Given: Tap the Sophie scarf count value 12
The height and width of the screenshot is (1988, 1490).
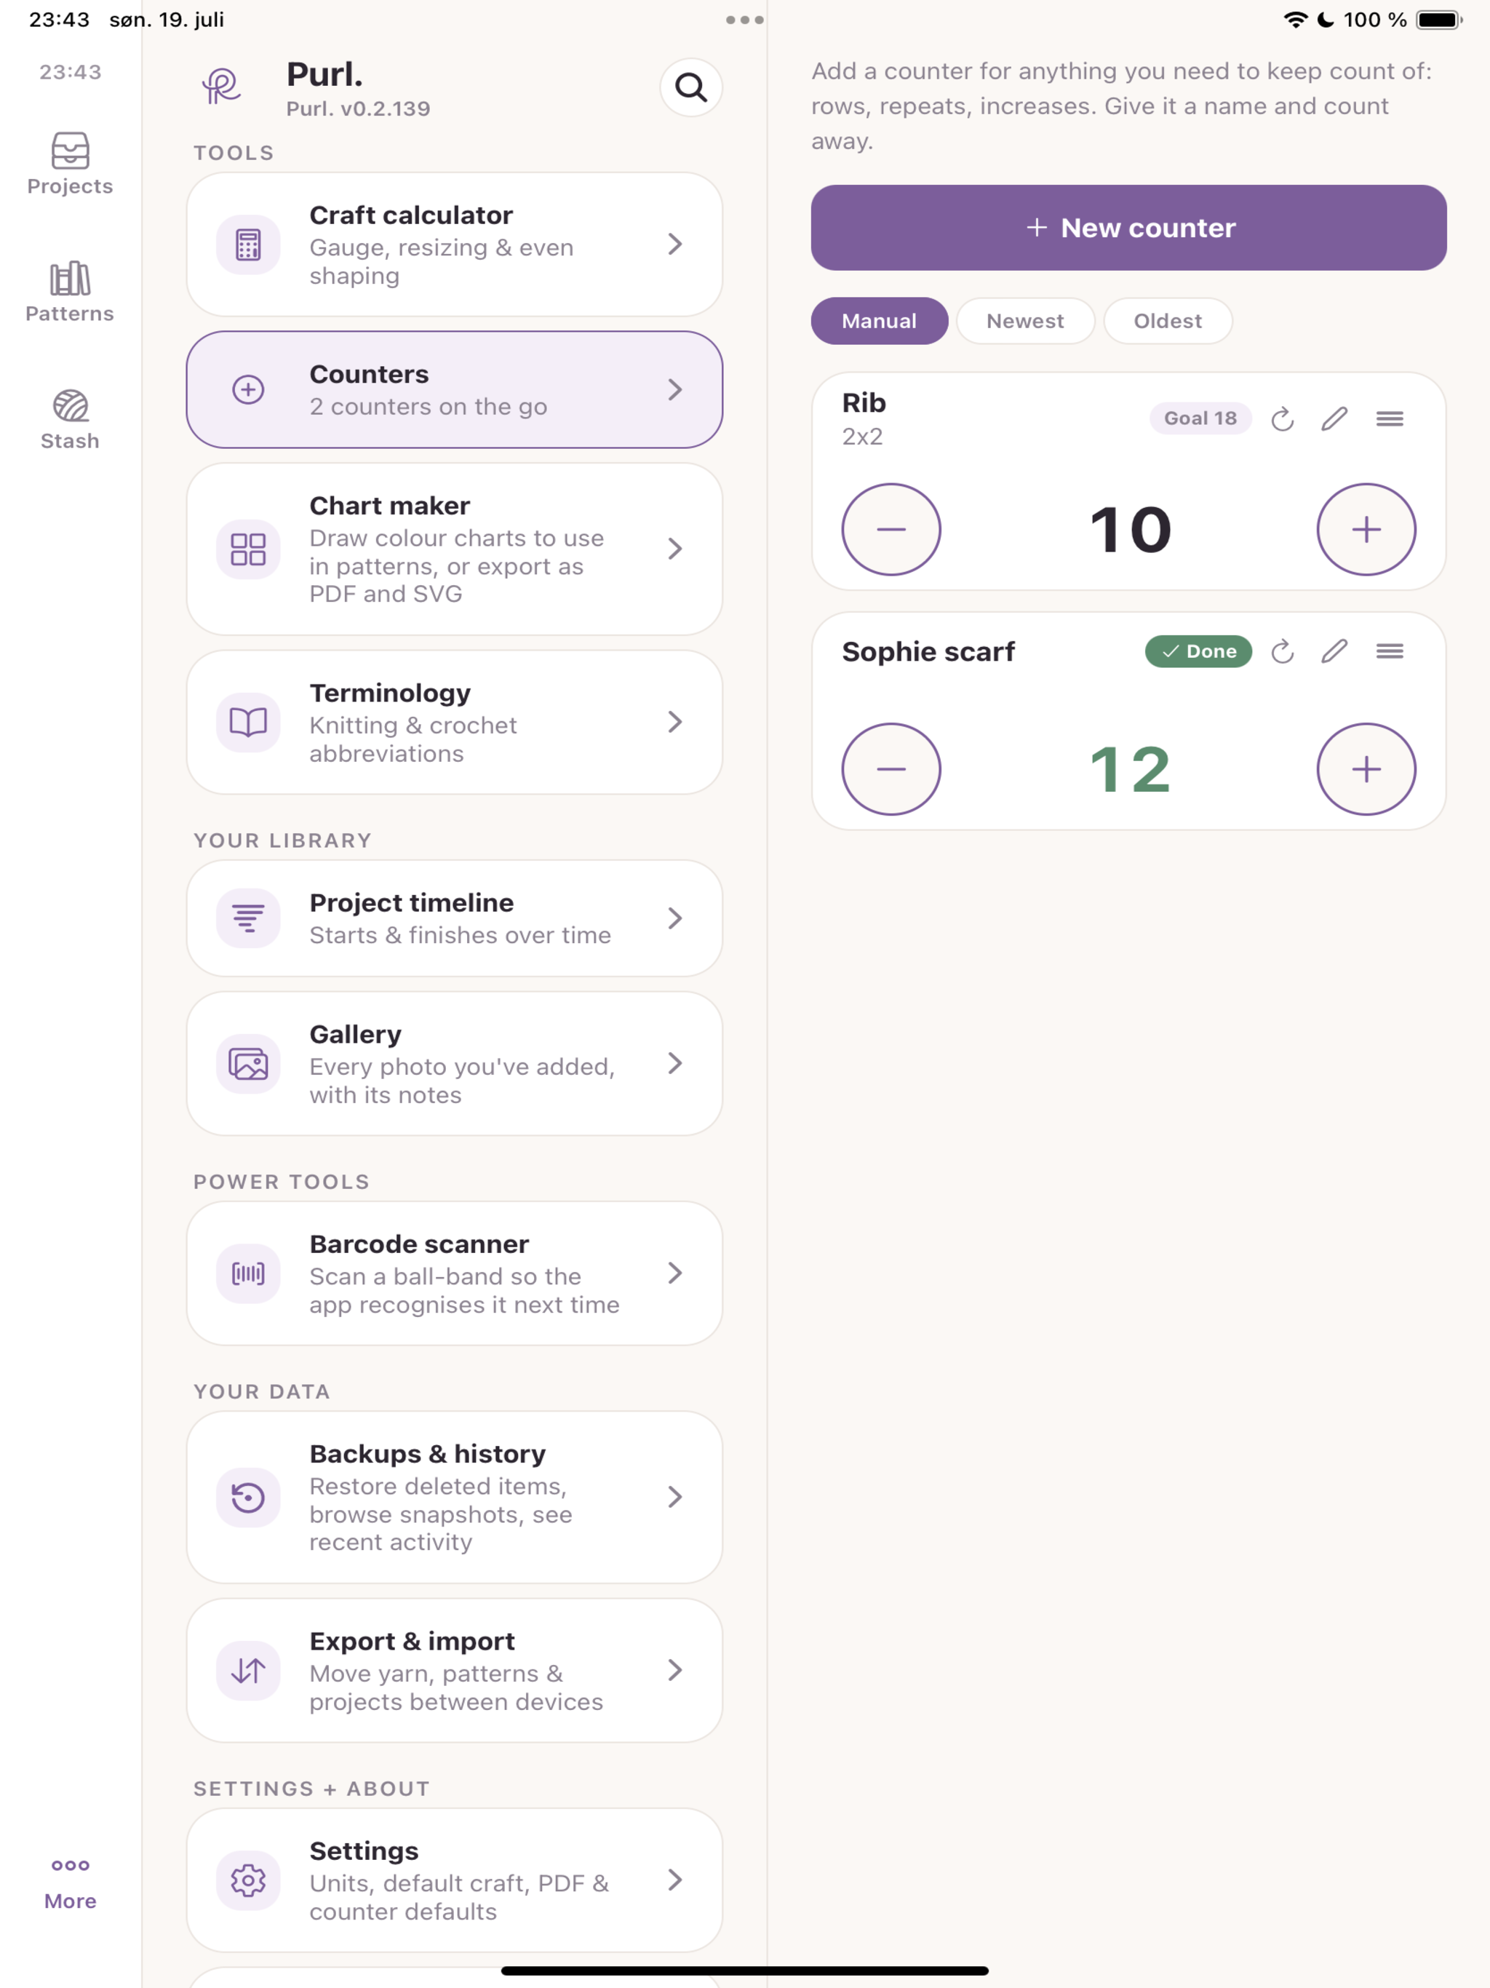Looking at the screenshot, I should click(1130, 769).
